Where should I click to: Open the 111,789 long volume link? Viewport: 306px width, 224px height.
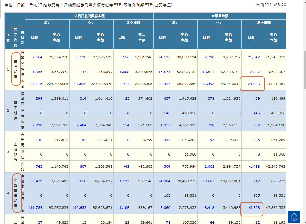[x=35, y=208]
